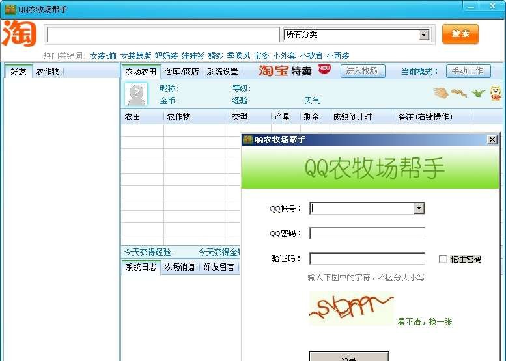
Task: Switch to the 农作物 tab
Action: click(48, 72)
